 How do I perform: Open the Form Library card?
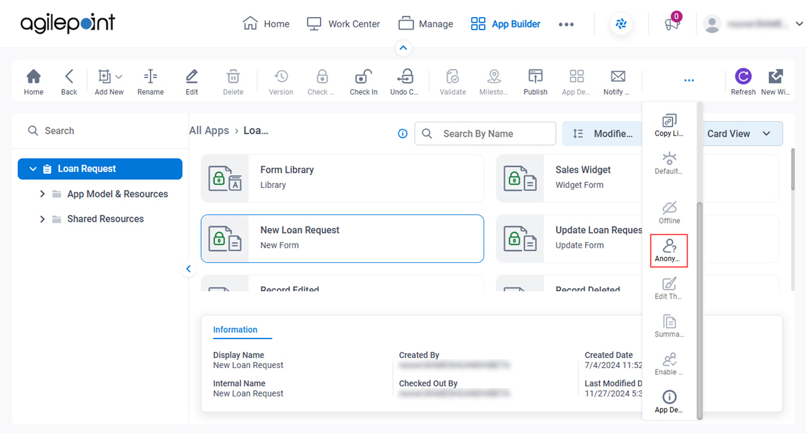[342, 178]
